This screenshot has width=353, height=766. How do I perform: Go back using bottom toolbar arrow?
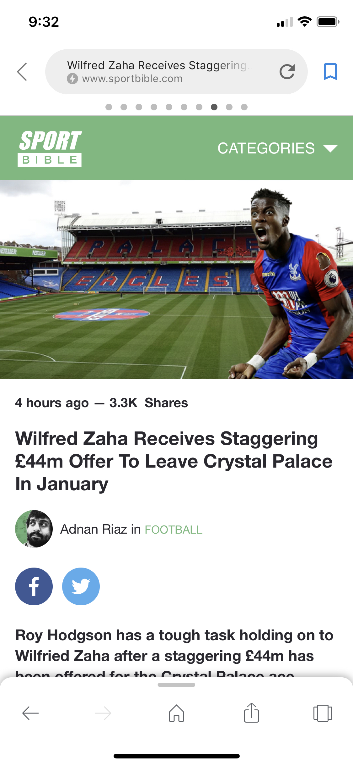[30, 713]
